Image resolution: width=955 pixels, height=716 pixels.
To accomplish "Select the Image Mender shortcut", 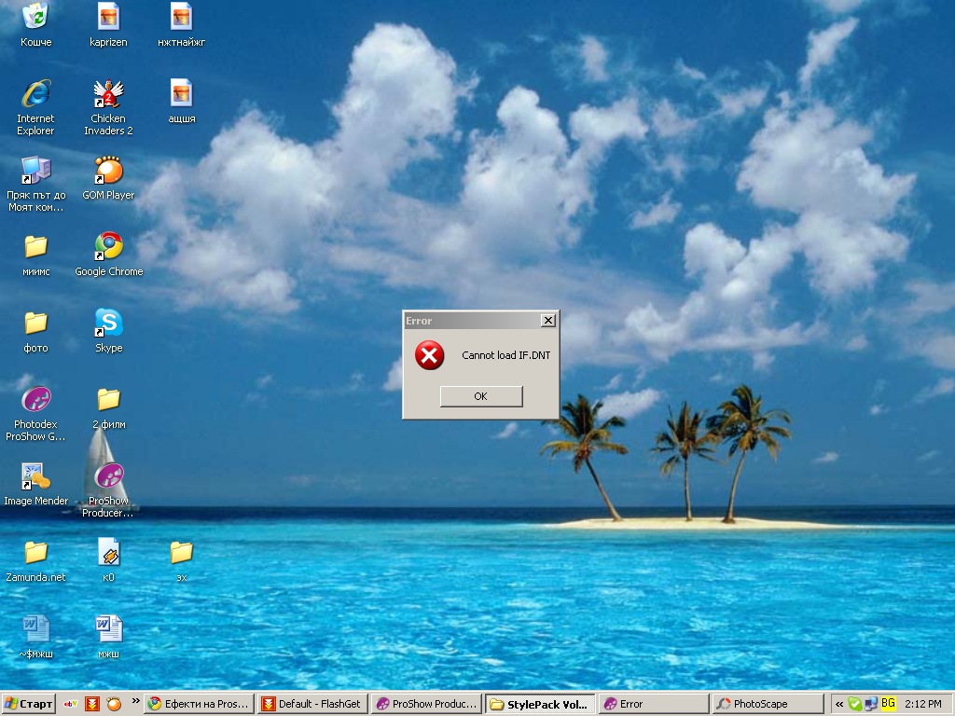I will click(36, 484).
